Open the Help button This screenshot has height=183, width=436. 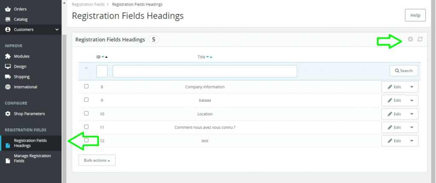415,15
